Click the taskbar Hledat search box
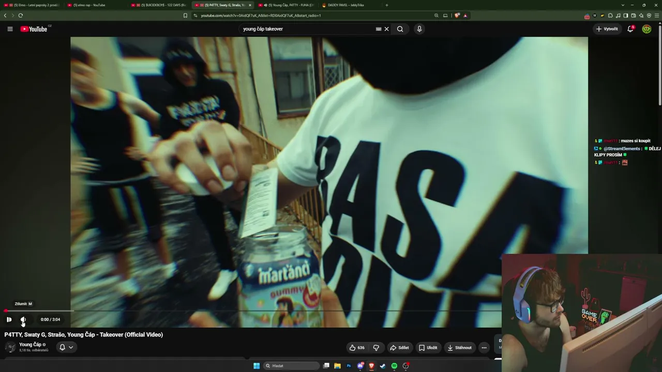Image resolution: width=662 pixels, height=372 pixels. 291,366
